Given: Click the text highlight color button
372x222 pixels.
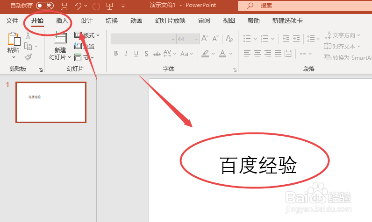Looking at the screenshot, I should coord(205,54).
